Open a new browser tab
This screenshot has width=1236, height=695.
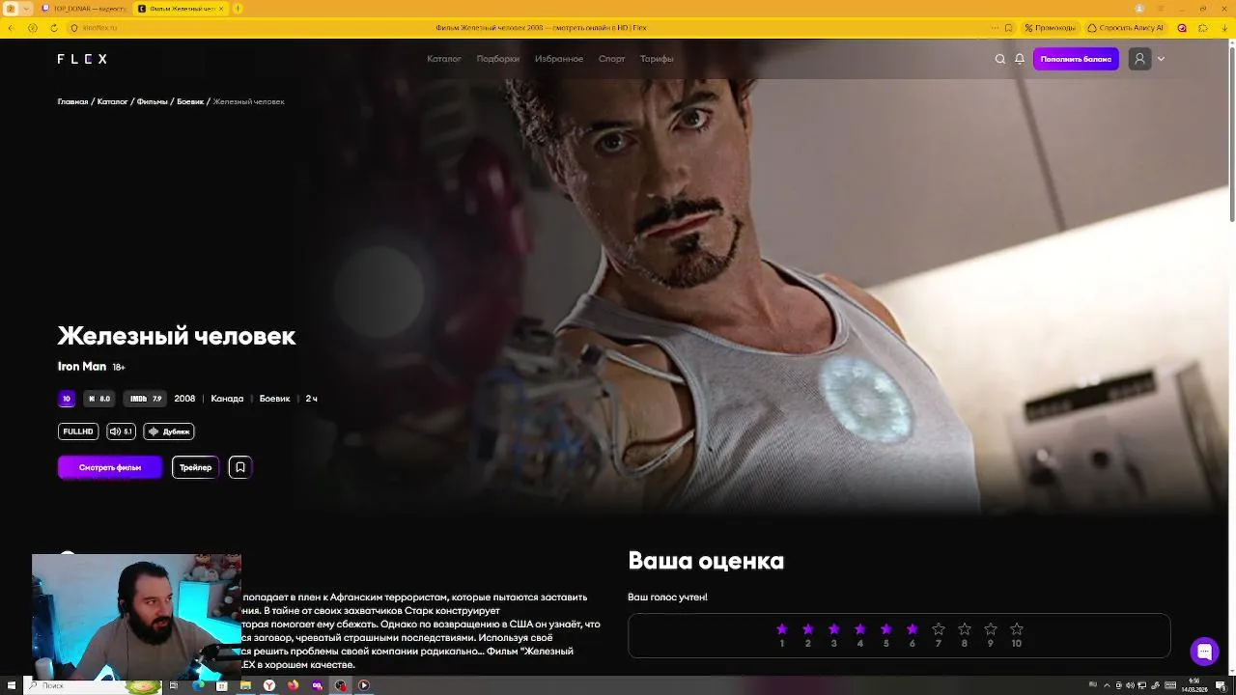point(239,9)
